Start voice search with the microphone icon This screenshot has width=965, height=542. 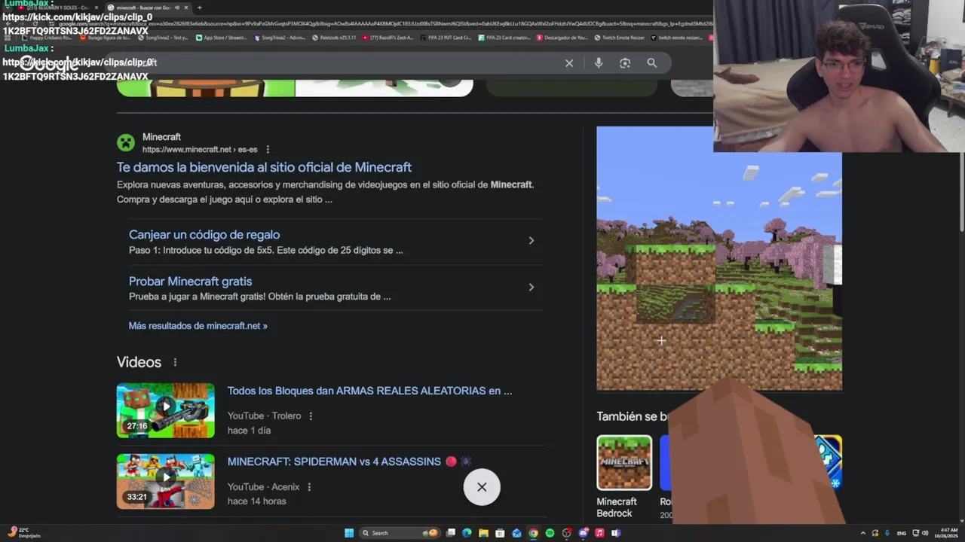(599, 63)
